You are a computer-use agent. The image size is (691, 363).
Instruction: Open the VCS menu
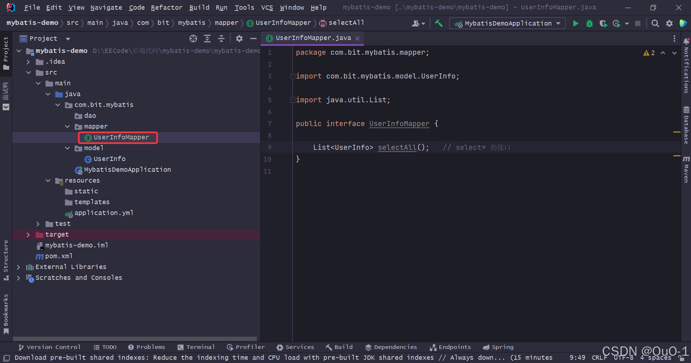[x=267, y=8]
